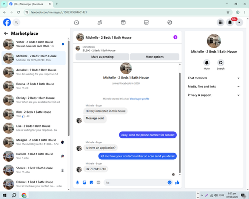249x199 pixels.
Task: Click chat list scrollbar thumb
Action: coord(68,88)
